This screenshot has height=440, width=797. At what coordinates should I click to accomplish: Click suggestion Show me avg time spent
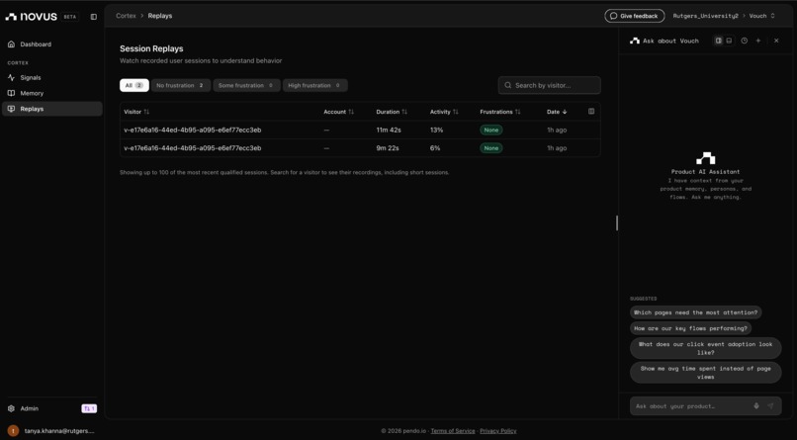click(705, 373)
